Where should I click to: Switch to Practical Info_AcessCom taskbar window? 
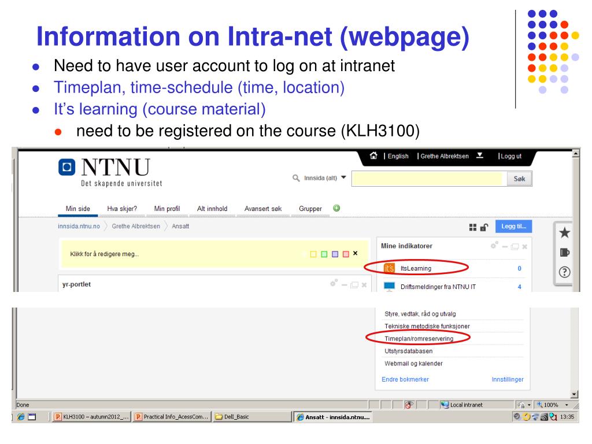[172, 417]
